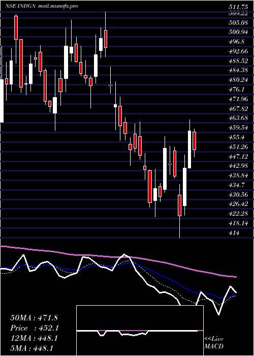The image size is (254, 356).
Task: Click the 422.28 price axis label
Action: [238, 214]
